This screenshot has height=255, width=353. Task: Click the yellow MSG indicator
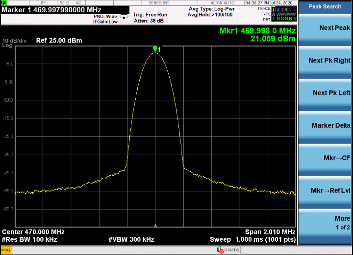click(x=5, y=250)
